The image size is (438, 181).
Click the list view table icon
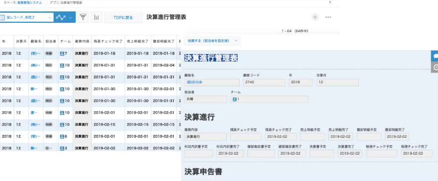pos(2,17)
